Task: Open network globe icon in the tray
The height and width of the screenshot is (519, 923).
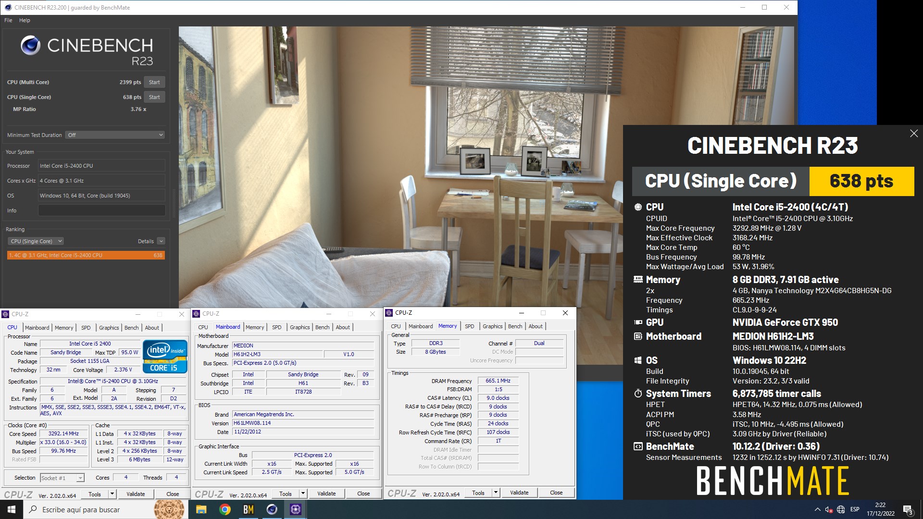Action: [x=841, y=509]
